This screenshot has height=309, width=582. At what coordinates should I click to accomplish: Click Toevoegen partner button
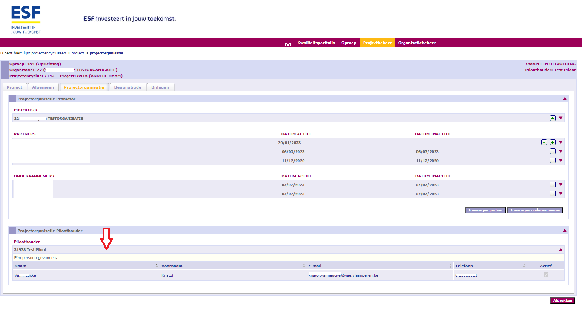pyautogui.click(x=485, y=210)
